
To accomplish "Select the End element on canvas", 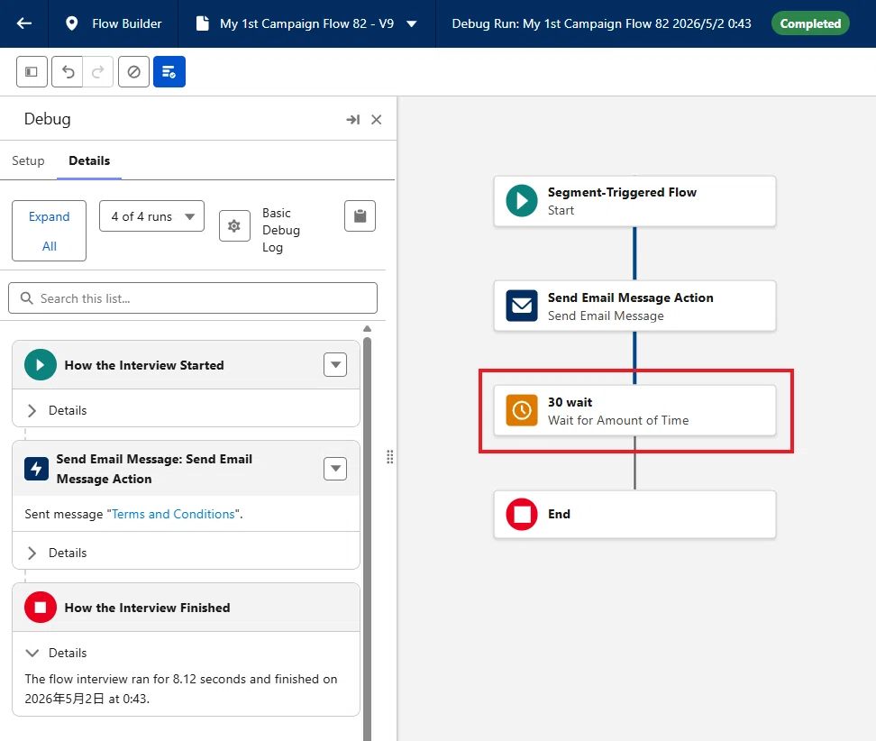I will [x=634, y=514].
